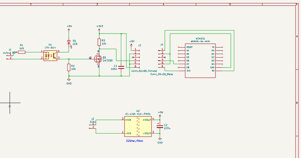The height and width of the screenshot is (158, 301).
Task: Click the J2 220v input connector
Action: pos(92,125)
